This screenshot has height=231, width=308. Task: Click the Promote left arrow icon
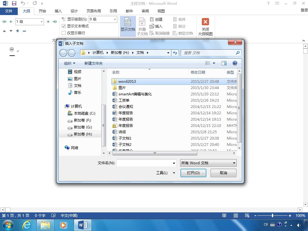11,22
